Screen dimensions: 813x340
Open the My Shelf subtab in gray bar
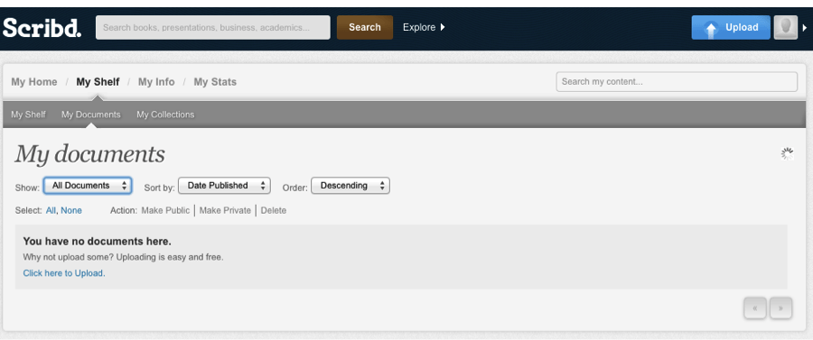(x=29, y=115)
